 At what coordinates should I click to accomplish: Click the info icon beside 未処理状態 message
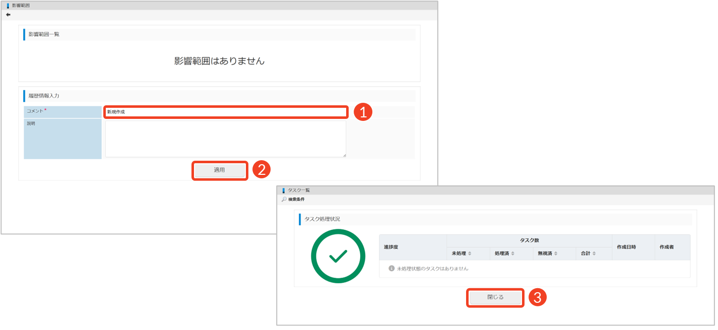click(x=391, y=269)
